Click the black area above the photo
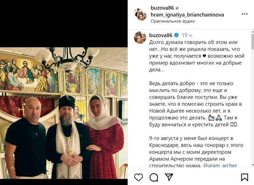The image size is (254, 185). [x=64, y=23]
